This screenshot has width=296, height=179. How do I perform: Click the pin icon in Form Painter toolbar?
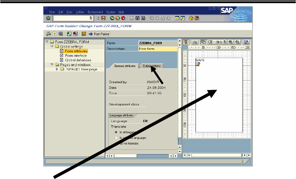[186, 42]
